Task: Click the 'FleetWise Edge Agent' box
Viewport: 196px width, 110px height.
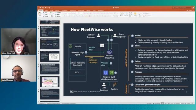Action: click(x=77, y=54)
